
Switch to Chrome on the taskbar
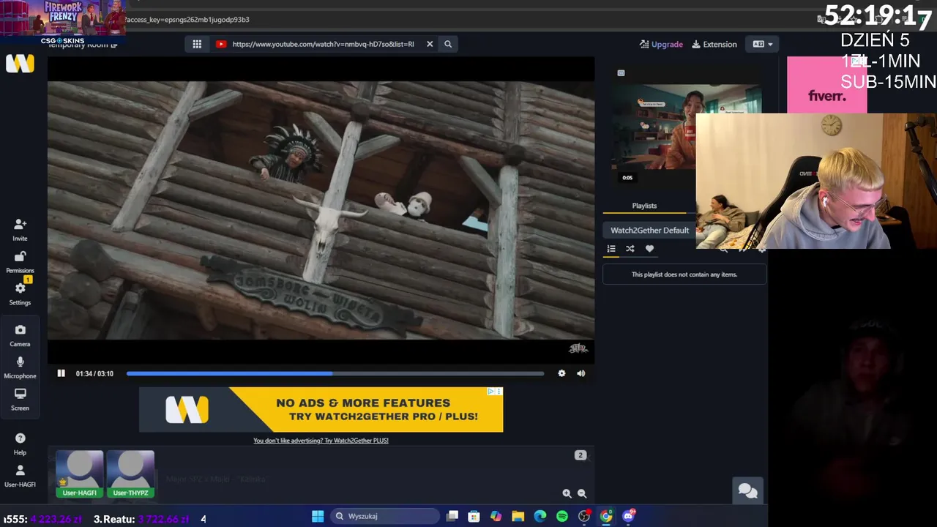coord(606,516)
